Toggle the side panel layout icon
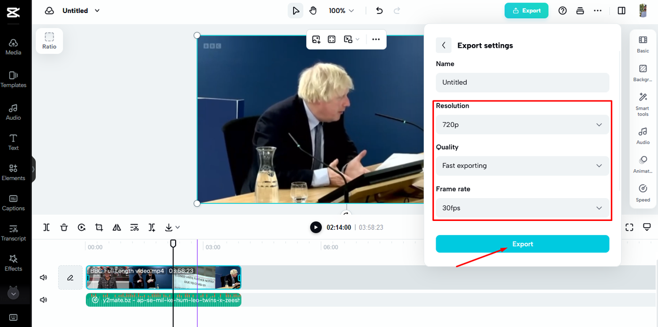This screenshot has width=658, height=327. pyautogui.click(x=622, y=10)
